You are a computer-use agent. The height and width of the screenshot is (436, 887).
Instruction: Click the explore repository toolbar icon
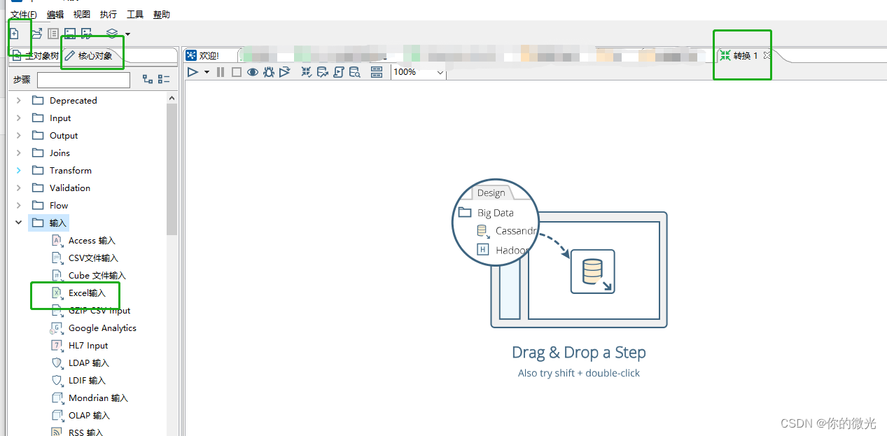(53, 34)
